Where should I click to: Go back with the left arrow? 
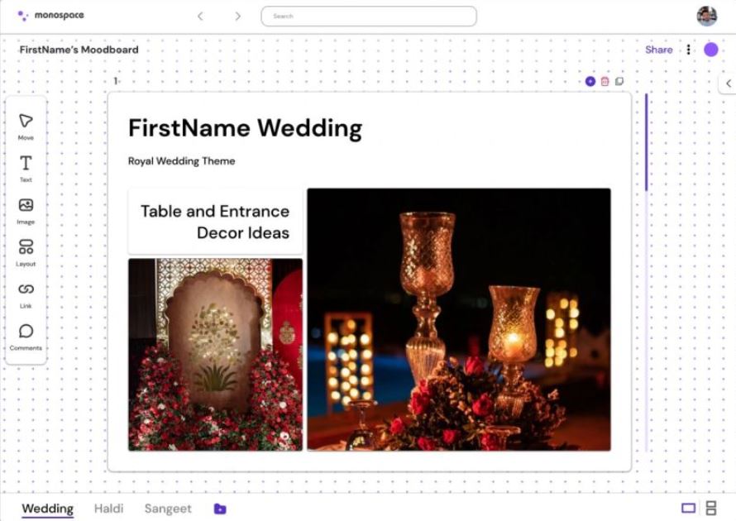(x=200, y=17)
